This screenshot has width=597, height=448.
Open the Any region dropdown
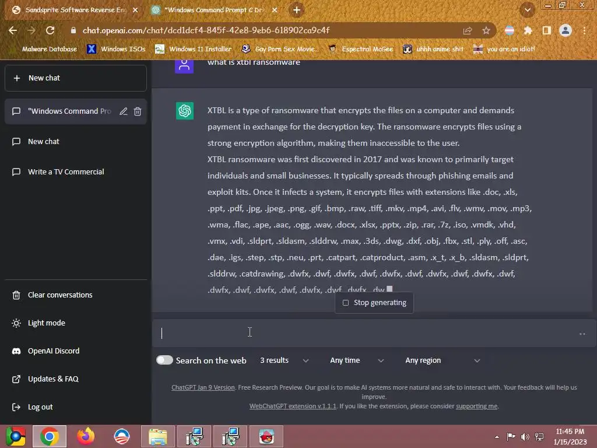(443, 360)
